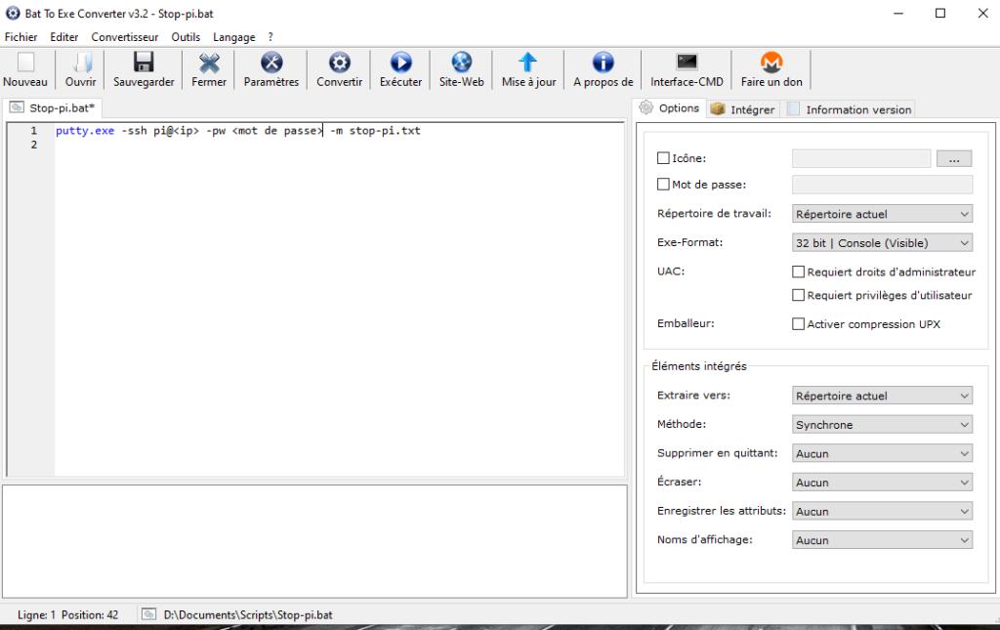Open the Fichier menu
This screenshot has height=630, width=1000.
[x=21, y=37]
